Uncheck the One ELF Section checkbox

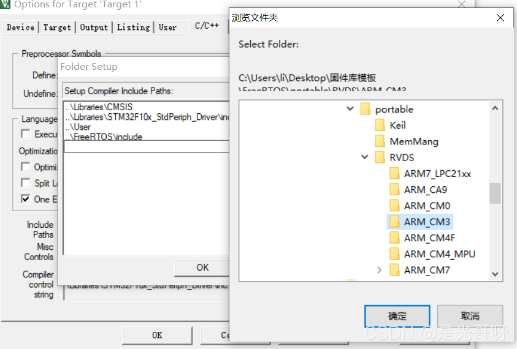[x=25, y=199]
